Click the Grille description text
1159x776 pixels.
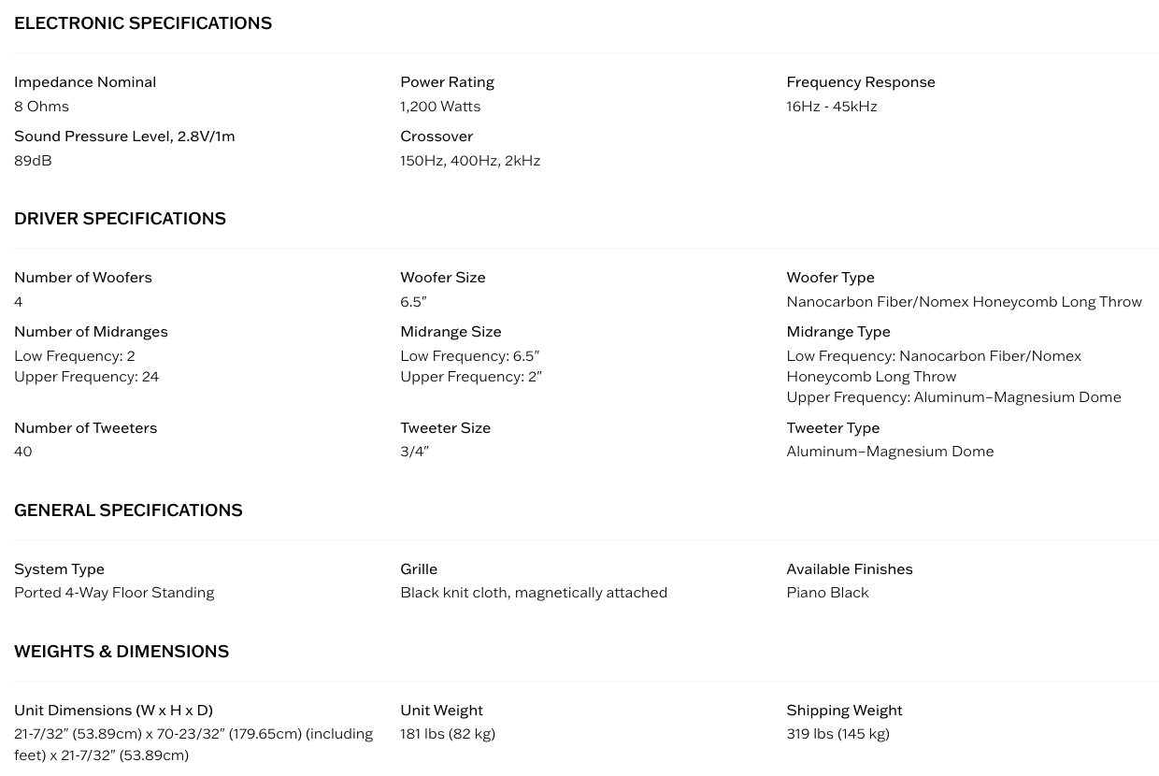pyautogui.click(x=534, y=592)
